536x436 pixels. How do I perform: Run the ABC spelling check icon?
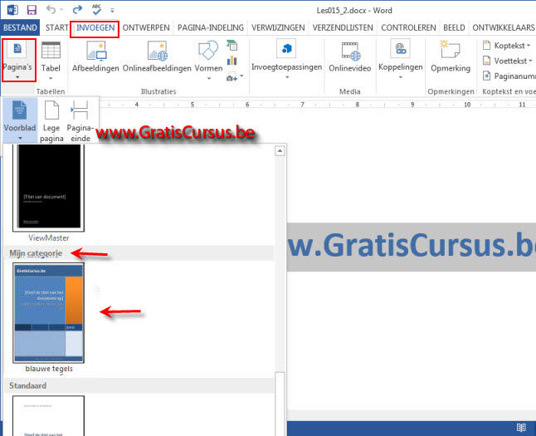[x=96, y=10]
